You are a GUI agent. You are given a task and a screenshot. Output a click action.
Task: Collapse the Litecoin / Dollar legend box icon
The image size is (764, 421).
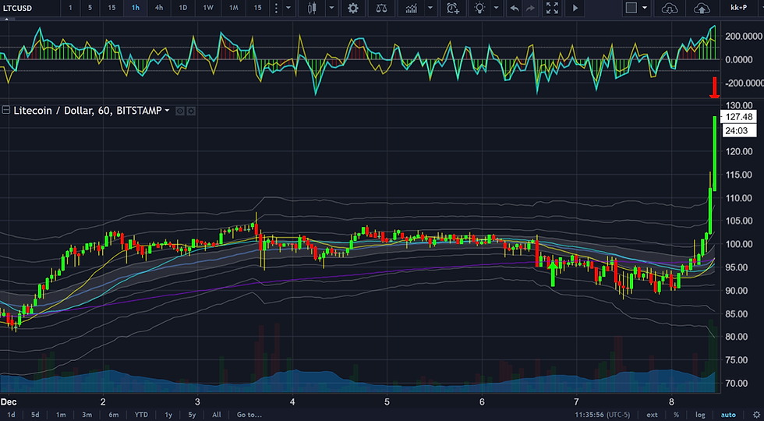tap(6, 111)
